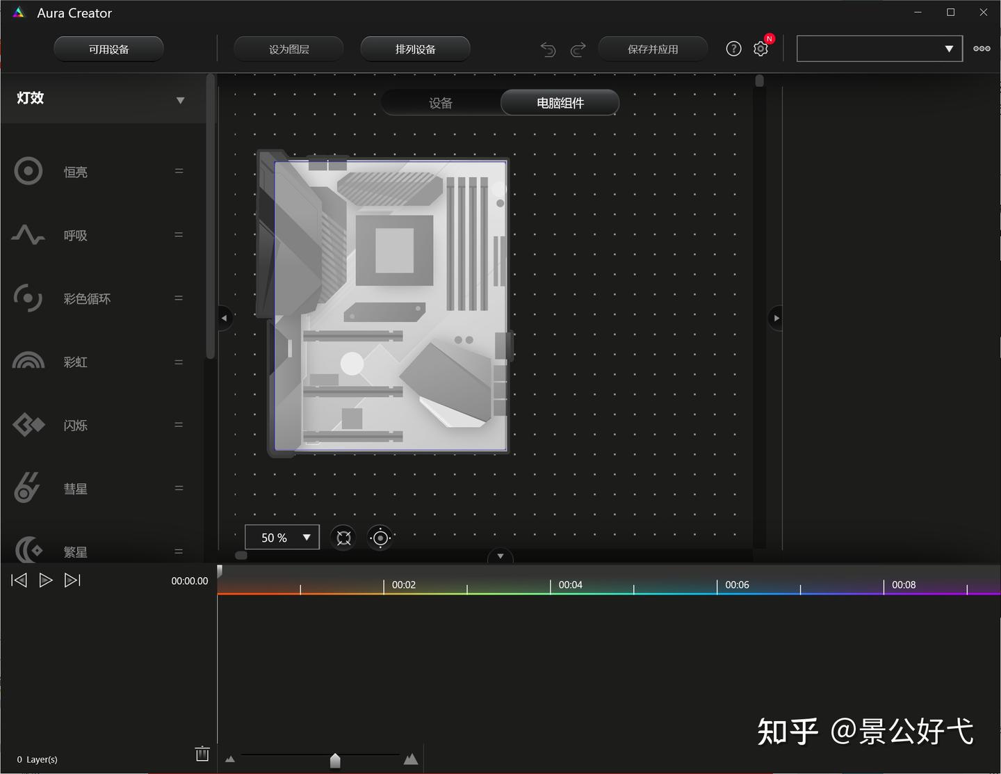The height and width of the screenshot is (774, 1001).
Task: Select the 彩色循环 (Color Cycle) effect
Action: [x=87, y=298]
